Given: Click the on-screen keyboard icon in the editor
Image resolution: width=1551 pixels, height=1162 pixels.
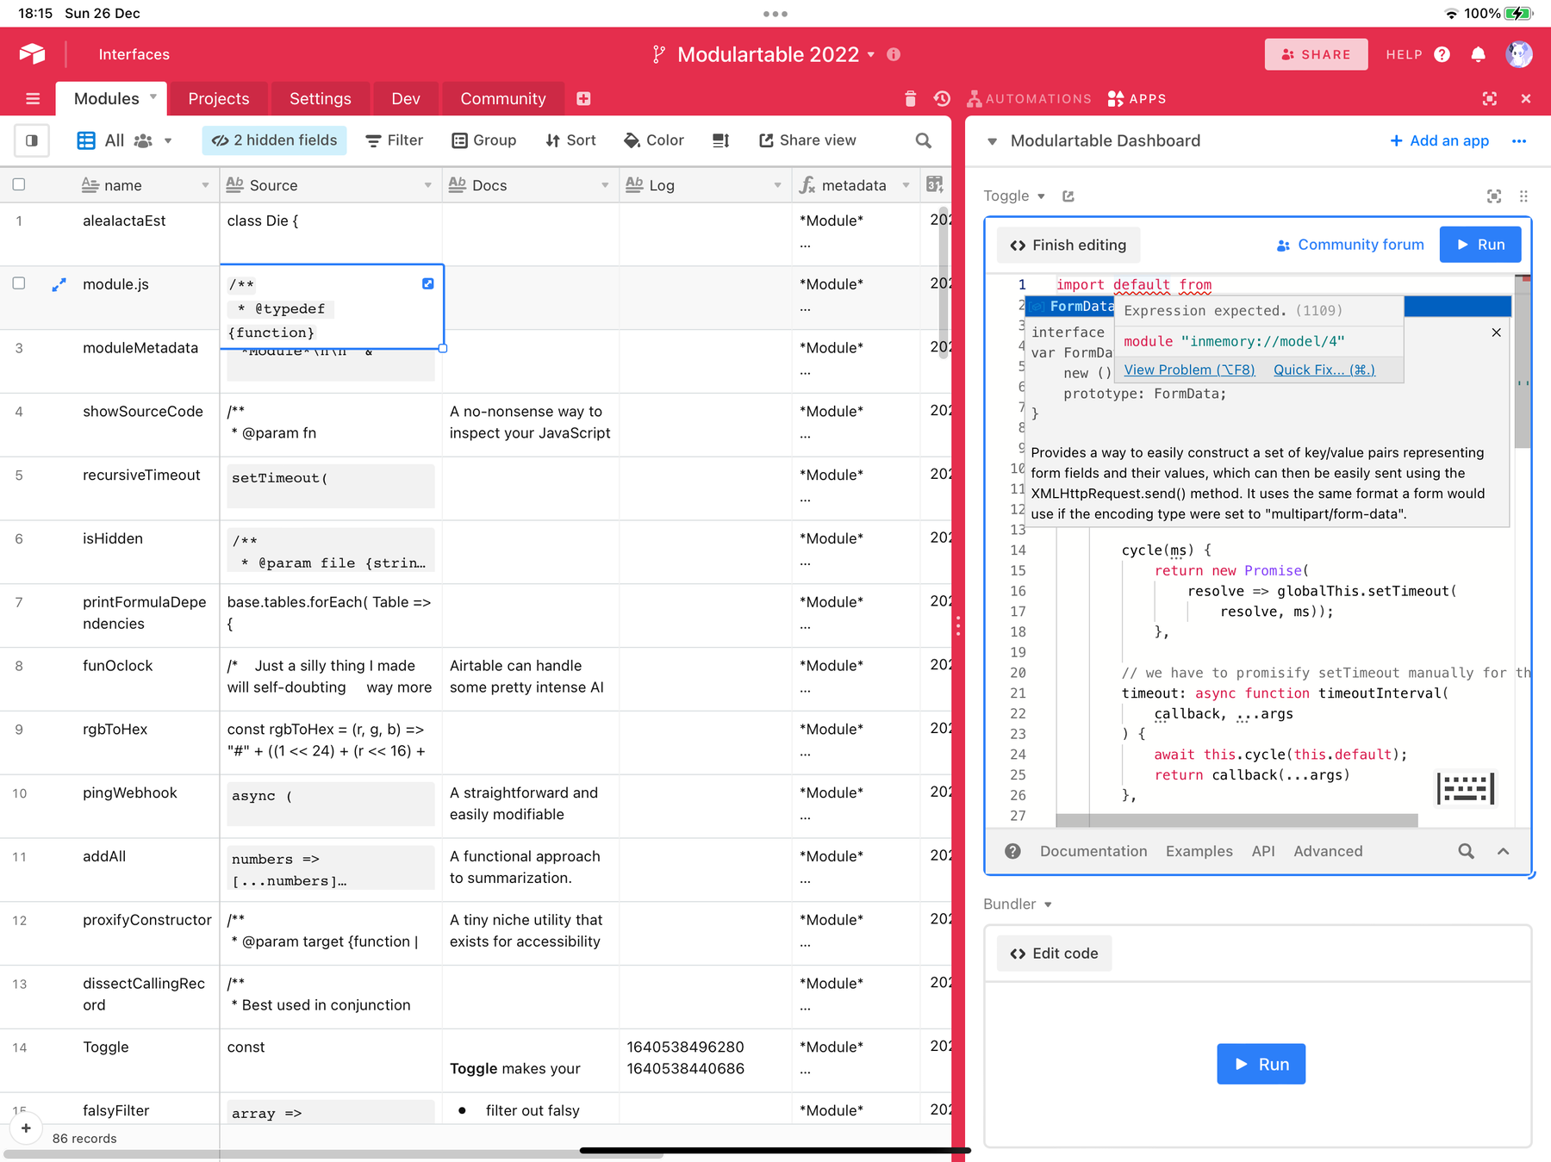Looking at the screenshot, I should tap(1465, 788).
